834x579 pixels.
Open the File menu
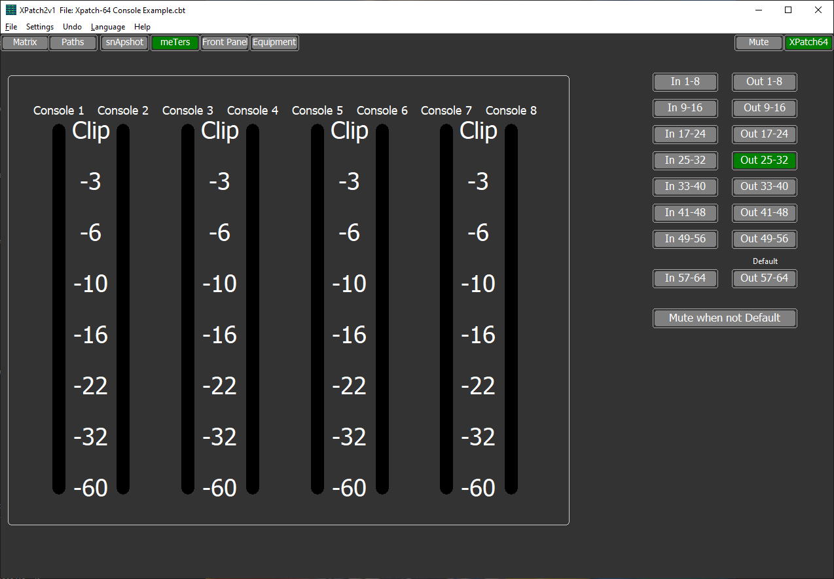pyautogui.click(x=10, y=27)
